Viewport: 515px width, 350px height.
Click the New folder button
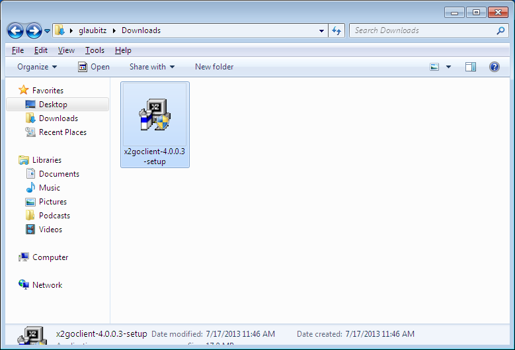214,67
